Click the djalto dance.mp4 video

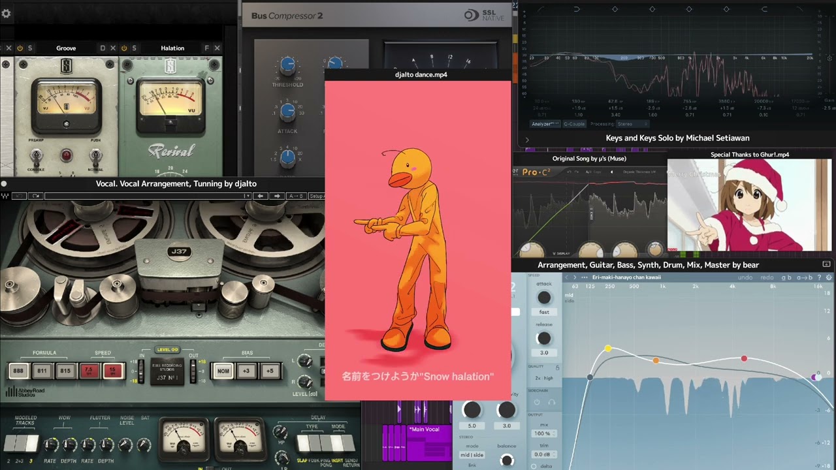(x=418, y=240)
